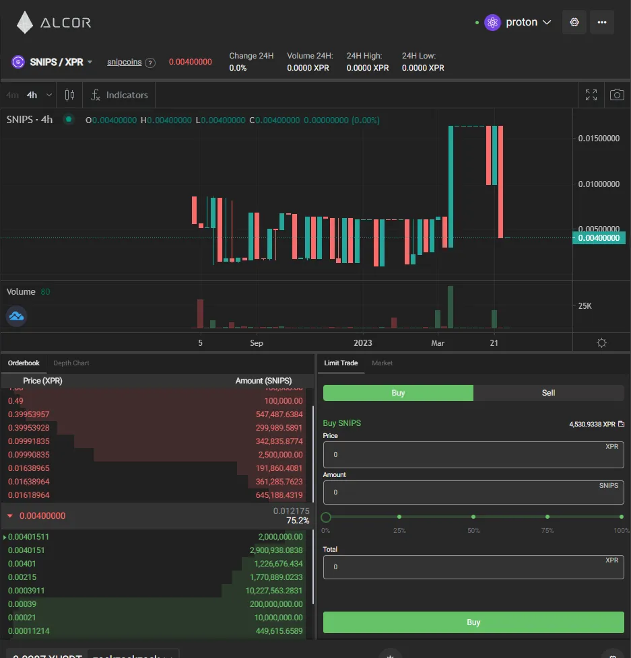
Task: Switch to the Depth Chart tab
Action: point(71,363)
